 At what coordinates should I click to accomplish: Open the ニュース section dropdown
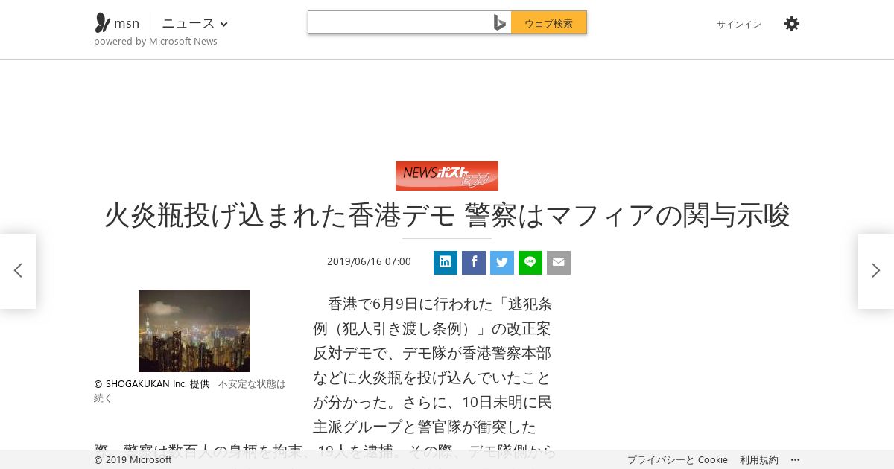pyautogui.click(x=194, y=23)
